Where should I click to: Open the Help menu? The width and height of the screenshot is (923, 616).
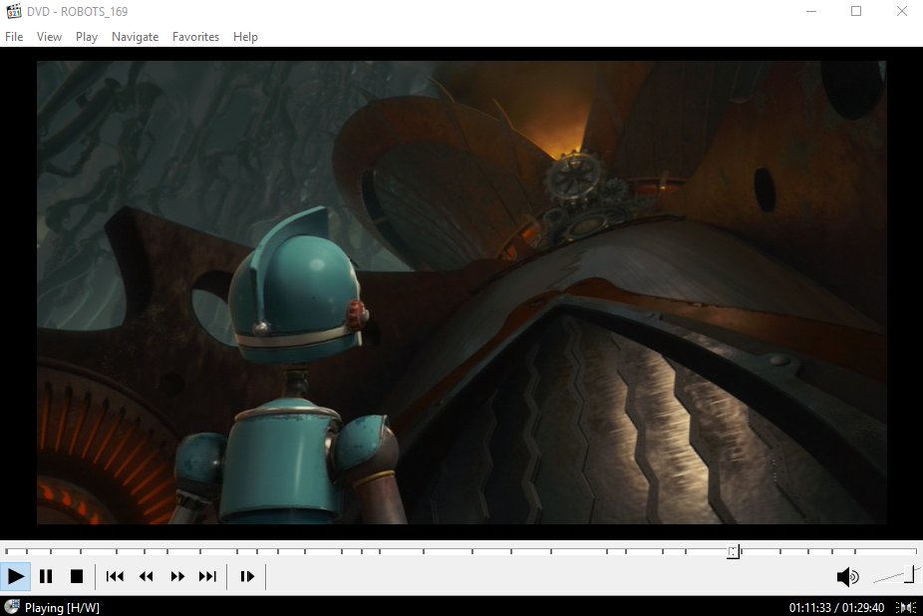[x=245, y=37]
